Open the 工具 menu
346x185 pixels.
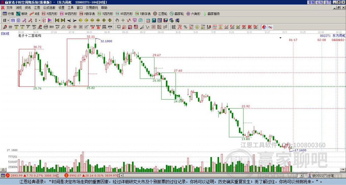click(70, 8)
